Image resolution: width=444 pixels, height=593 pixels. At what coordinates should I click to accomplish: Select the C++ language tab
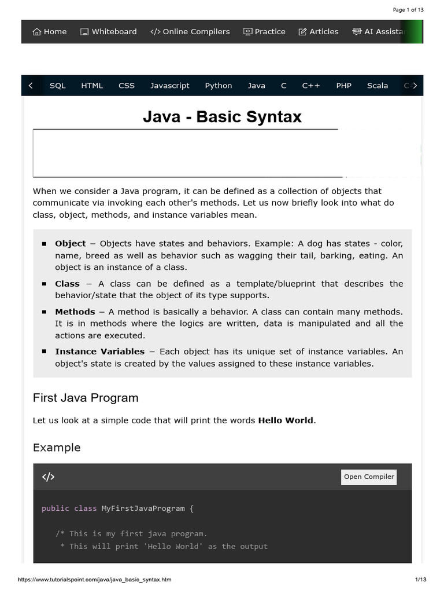(x=311, y=86)
